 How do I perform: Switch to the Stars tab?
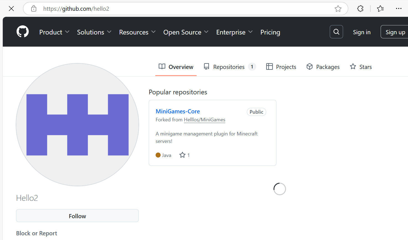tap(361, 67)
